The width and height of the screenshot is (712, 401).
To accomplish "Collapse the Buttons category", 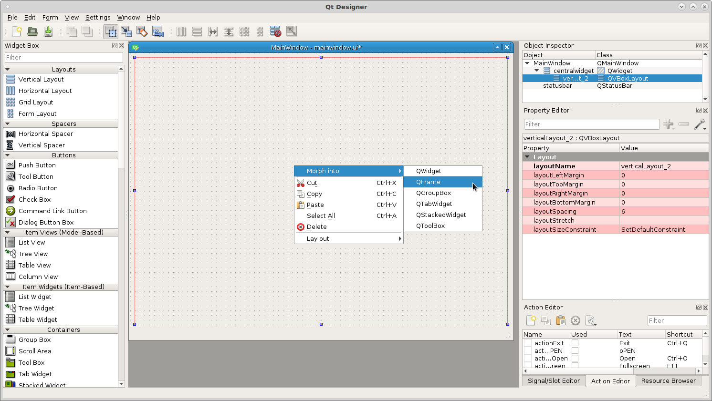I will [x=8, y=155].
